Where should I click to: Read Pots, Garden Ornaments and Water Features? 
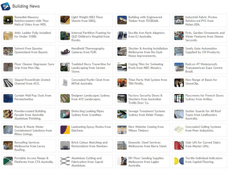click(205, 37)
